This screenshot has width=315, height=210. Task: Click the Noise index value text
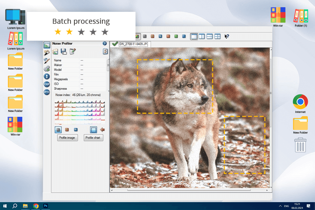86,95
